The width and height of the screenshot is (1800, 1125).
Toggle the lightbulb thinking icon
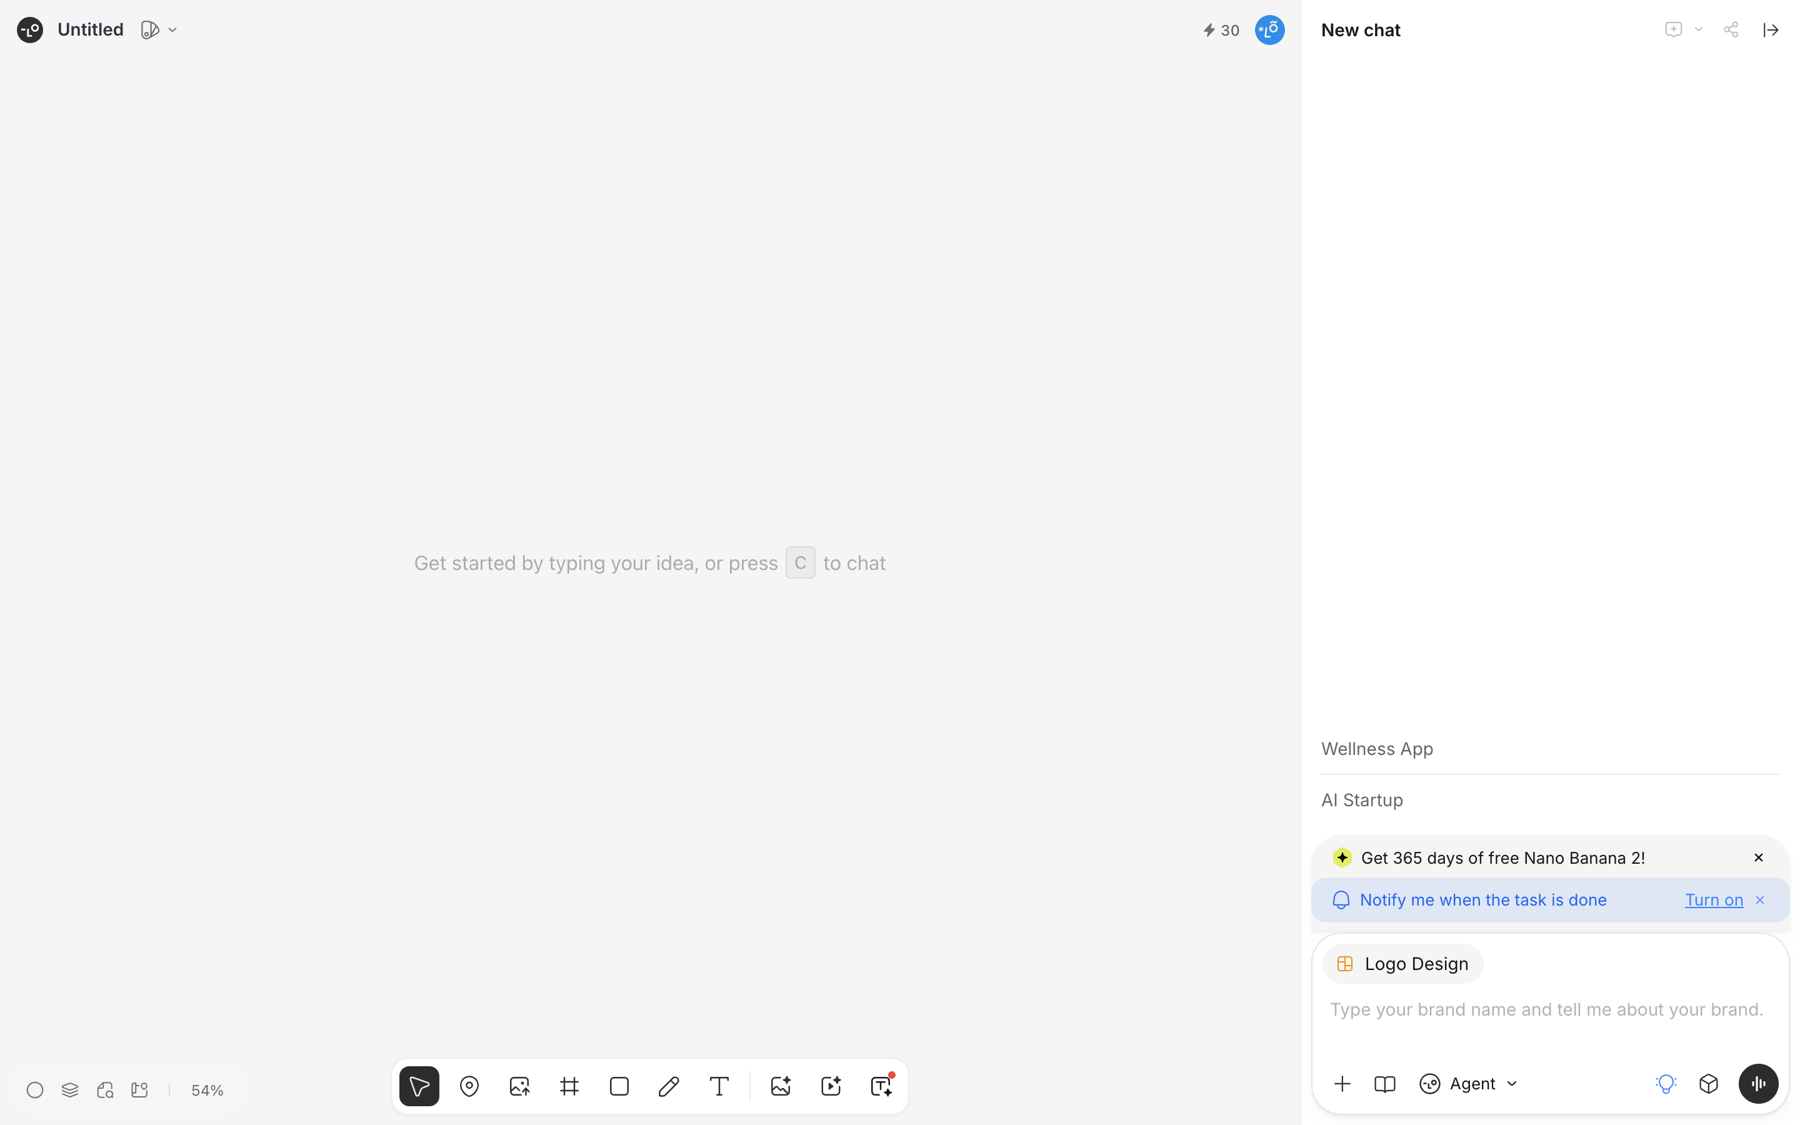coord(1666,1084)
